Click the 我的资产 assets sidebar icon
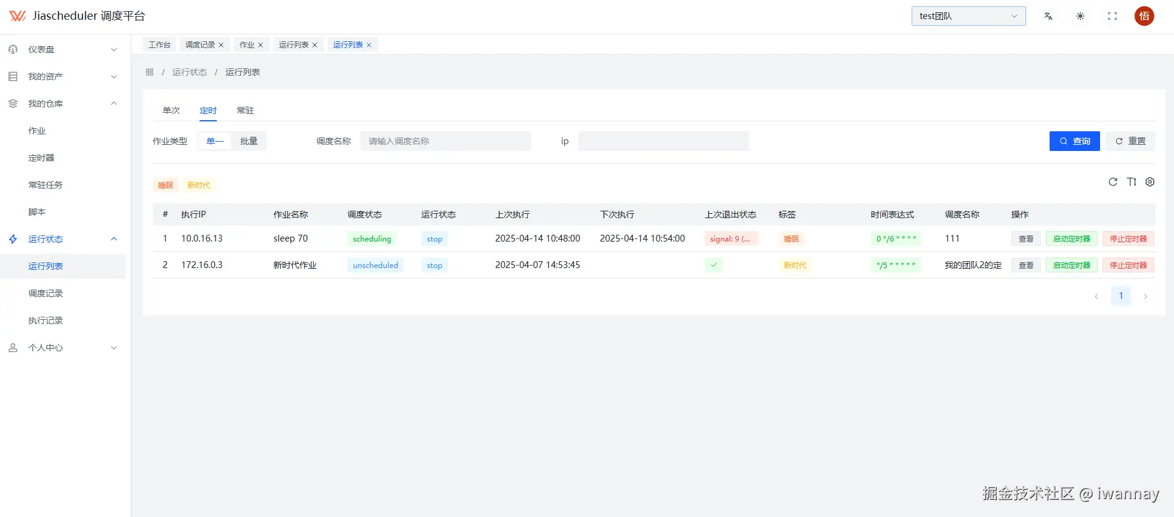 13,76
